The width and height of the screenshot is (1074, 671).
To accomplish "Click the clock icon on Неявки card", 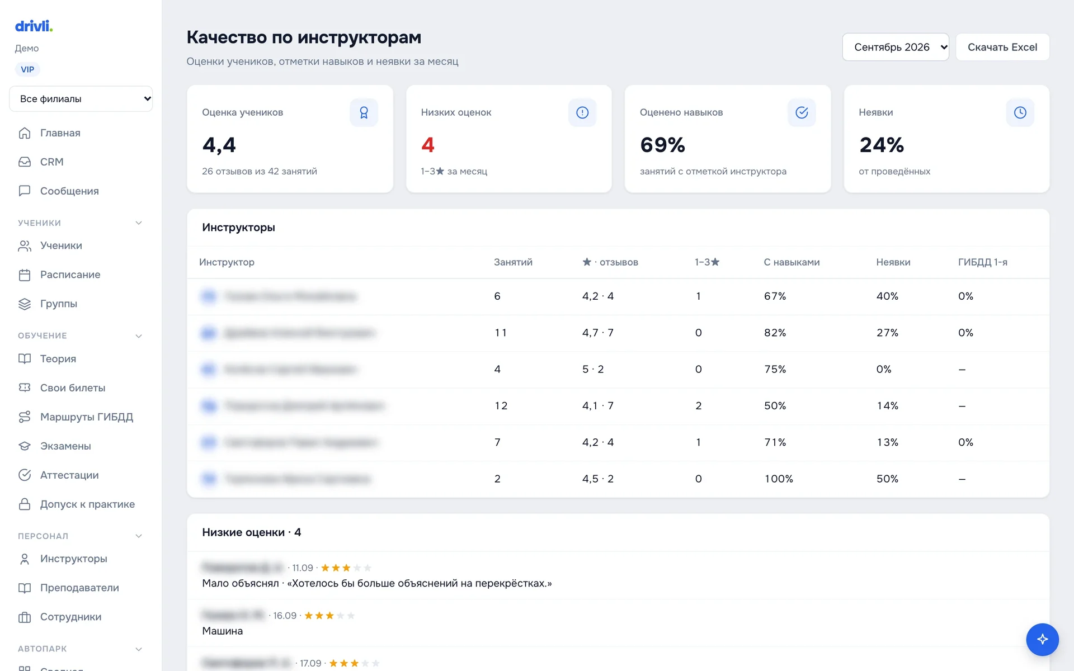I will point(1020,113).
